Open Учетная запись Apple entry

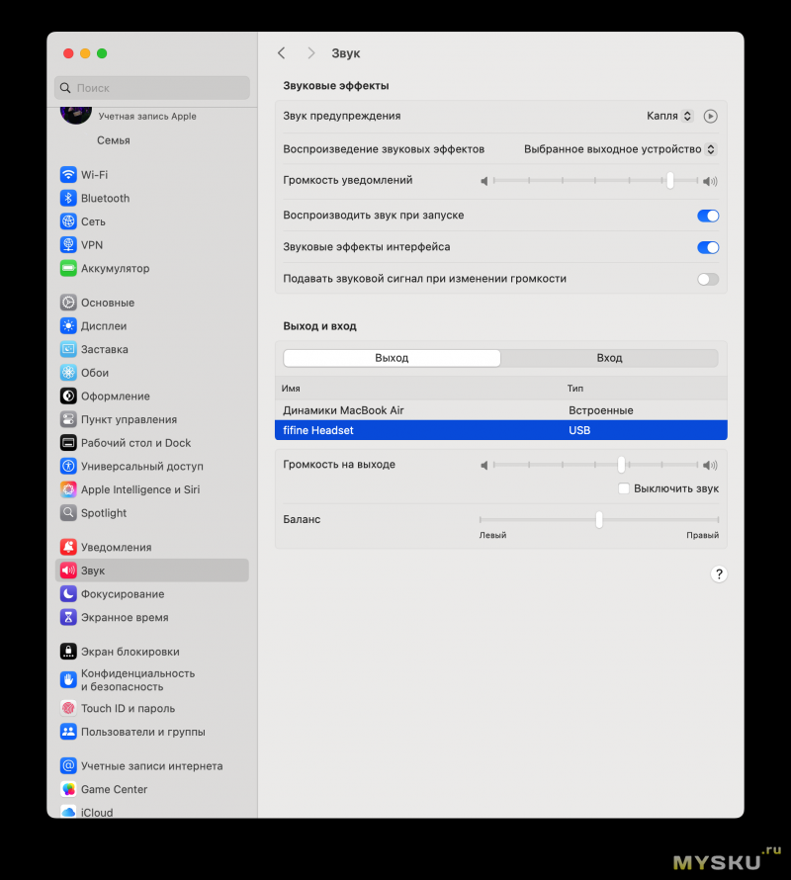[147, 116]
